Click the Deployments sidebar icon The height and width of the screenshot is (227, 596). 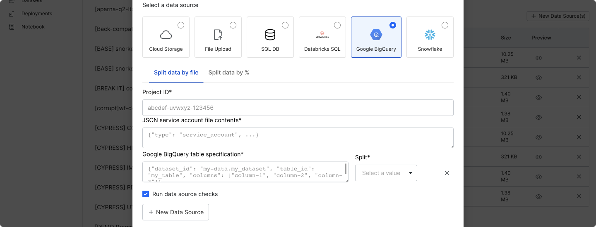pyautogui.click(x=12, y=14)
